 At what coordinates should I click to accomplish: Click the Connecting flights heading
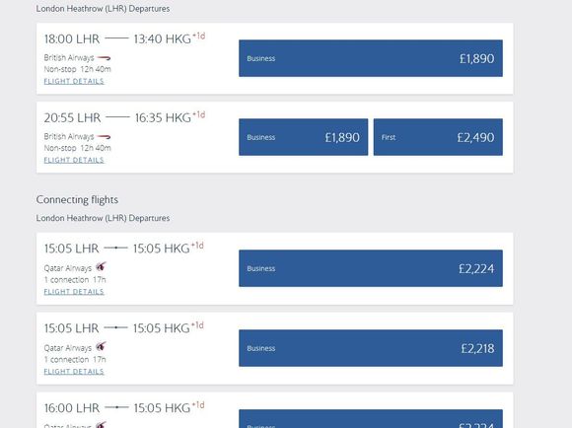tap(77, 200)
